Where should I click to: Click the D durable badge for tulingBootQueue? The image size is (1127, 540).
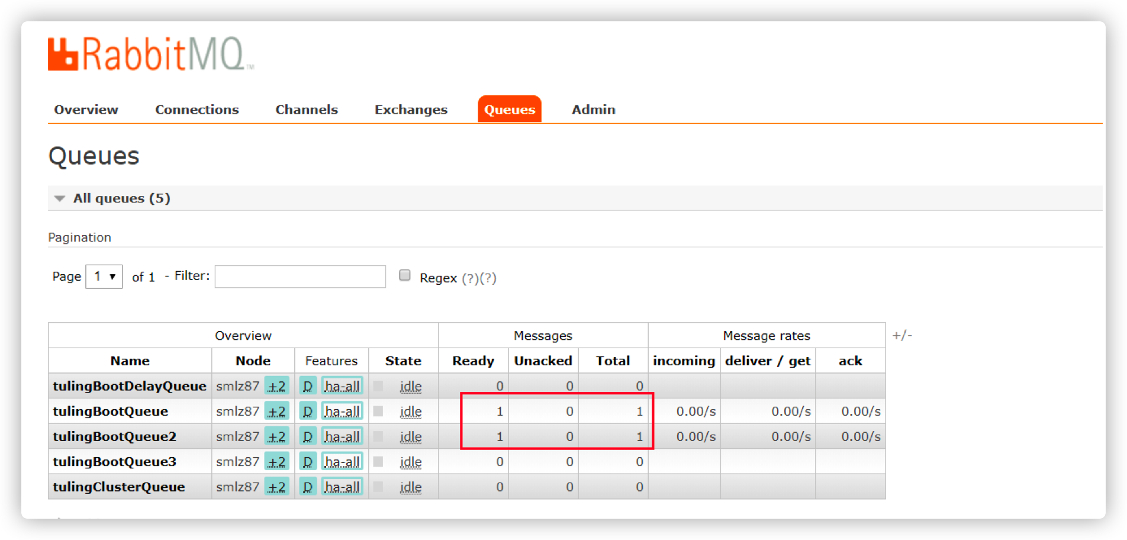pyautogui.click(x=308, y=412)
